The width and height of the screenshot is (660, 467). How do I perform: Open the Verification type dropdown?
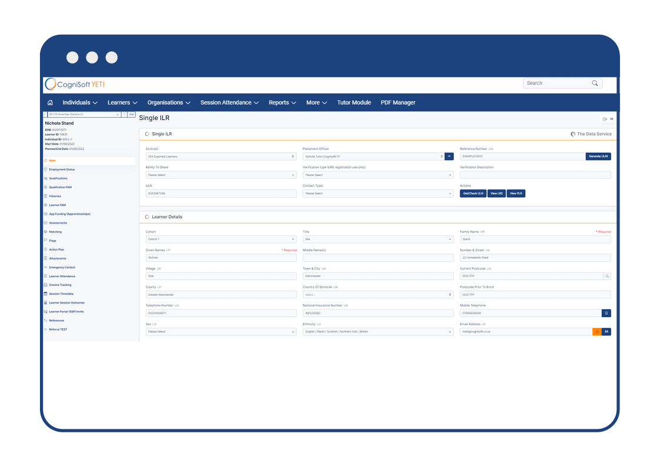click(378, 175)
